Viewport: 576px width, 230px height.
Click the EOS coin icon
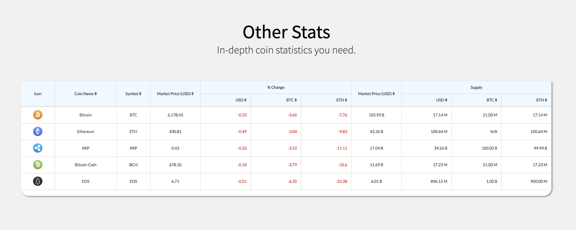pyautogui.click(x=38, y=181)
